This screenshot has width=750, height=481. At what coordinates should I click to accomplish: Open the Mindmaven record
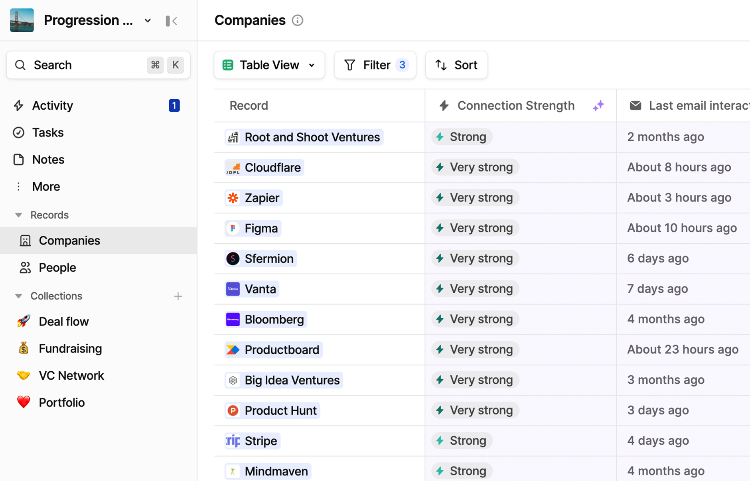268,471
